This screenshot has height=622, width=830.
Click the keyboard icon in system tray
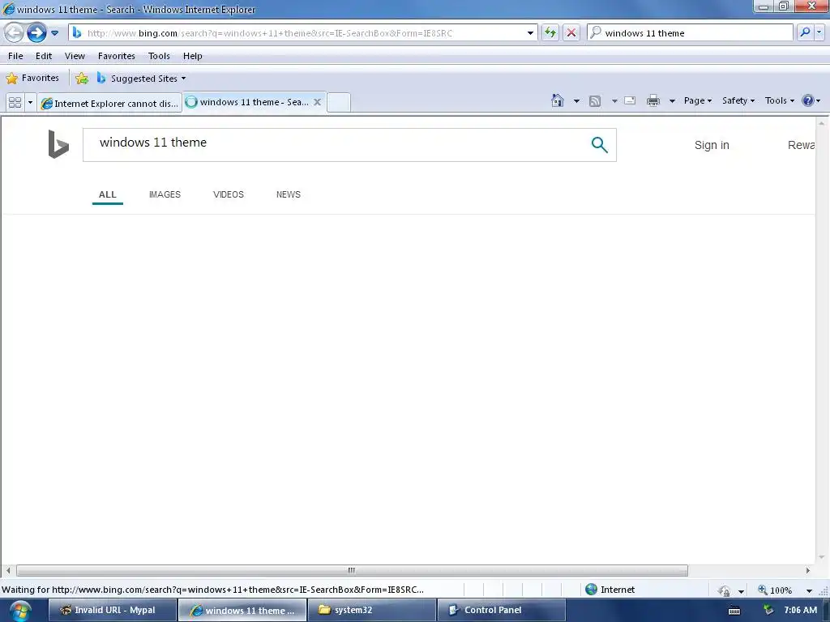734,611
